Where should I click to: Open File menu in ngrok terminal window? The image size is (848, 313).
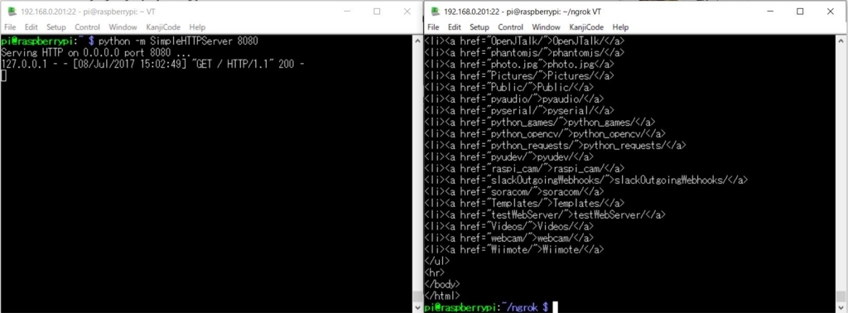433,27
